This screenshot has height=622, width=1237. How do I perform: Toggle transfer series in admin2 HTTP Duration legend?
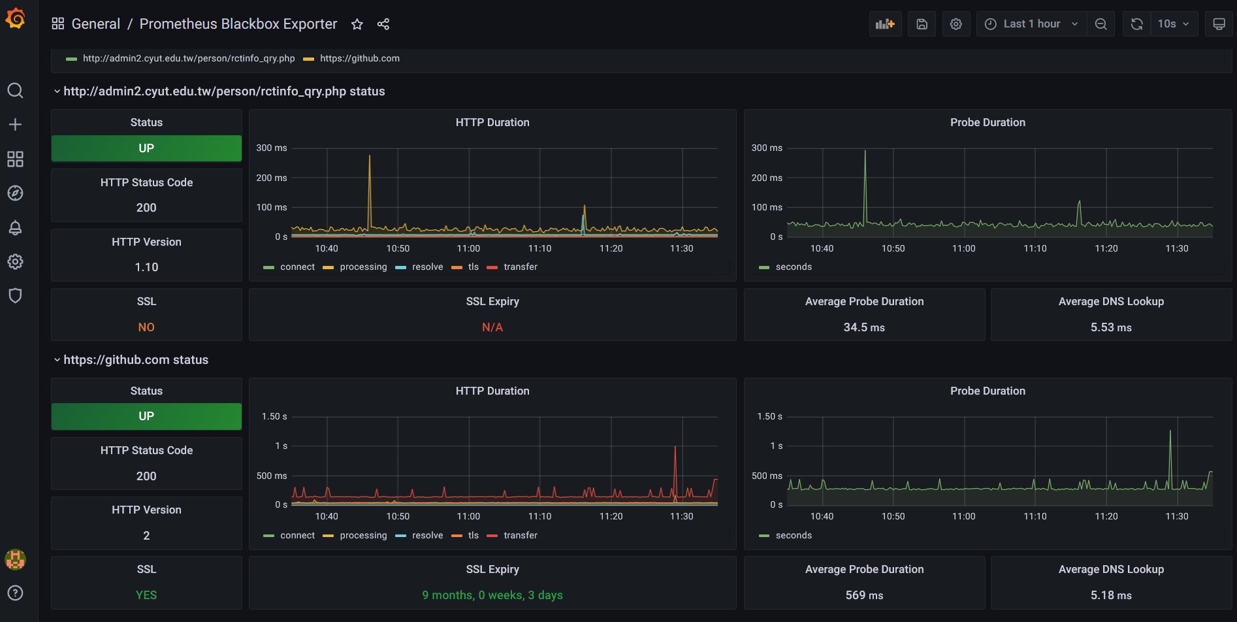(x=521, y=267)
